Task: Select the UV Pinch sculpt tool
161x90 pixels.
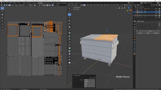Action: coord(2,27)
